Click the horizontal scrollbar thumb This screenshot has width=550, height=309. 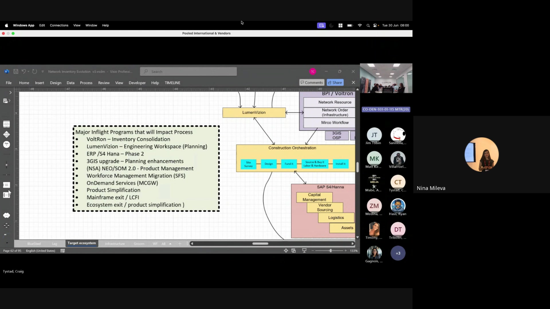click(260, 243)
